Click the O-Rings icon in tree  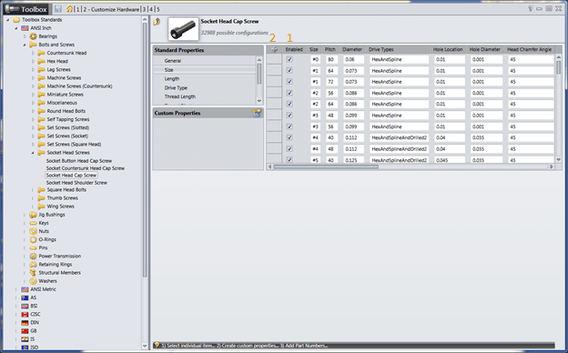[34, 239]
